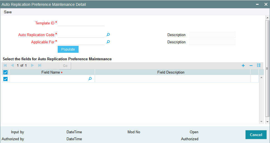270x143 pixels.
Task: Close the Auto Replication Preference window
Action: [x=266, y=4]
